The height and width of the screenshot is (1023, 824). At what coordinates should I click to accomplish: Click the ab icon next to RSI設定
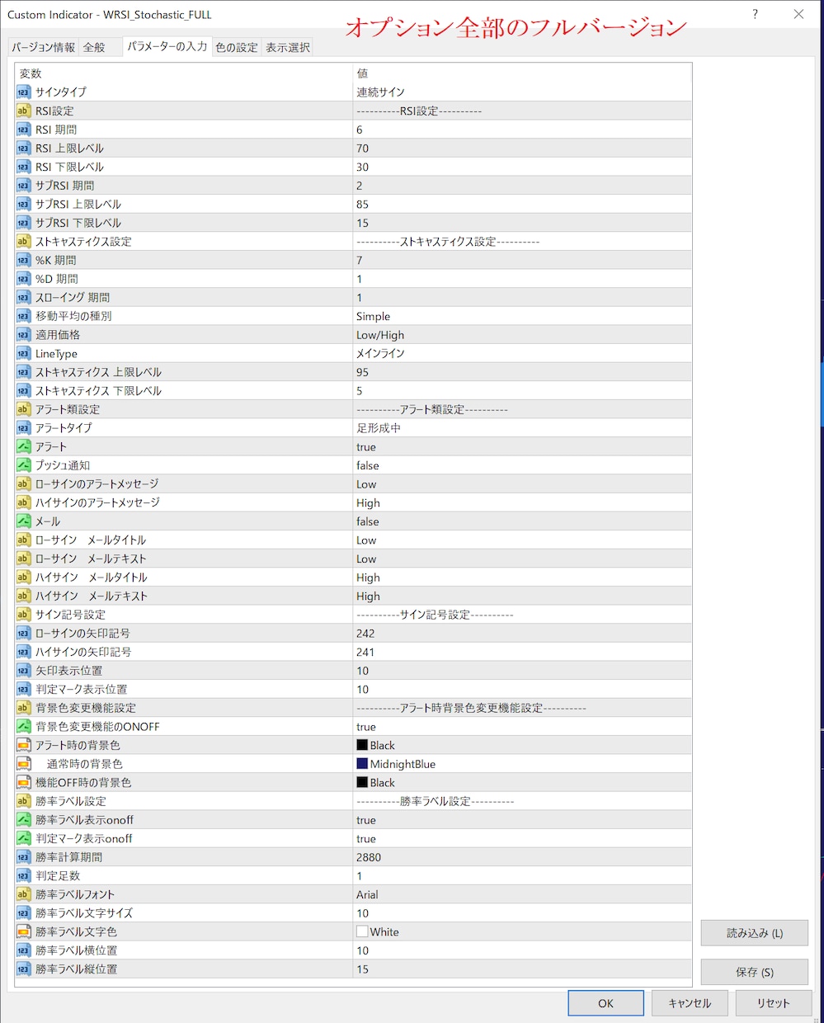(x=23, y=111)
